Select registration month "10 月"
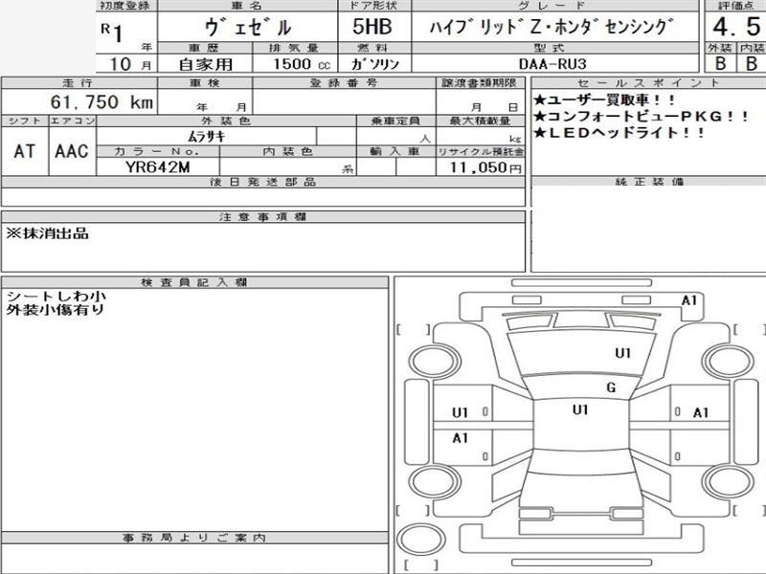Screen dimensions: 766x574 (130, 64)
